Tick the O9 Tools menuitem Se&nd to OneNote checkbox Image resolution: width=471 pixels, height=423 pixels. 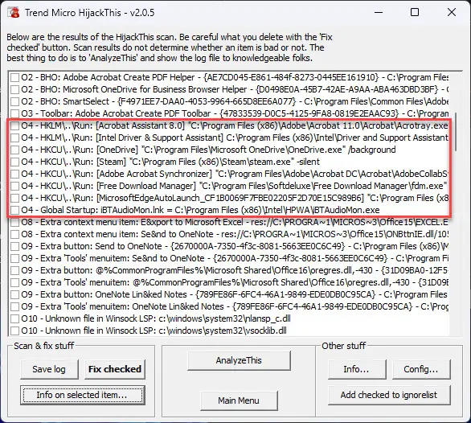[x=14, y=258]
